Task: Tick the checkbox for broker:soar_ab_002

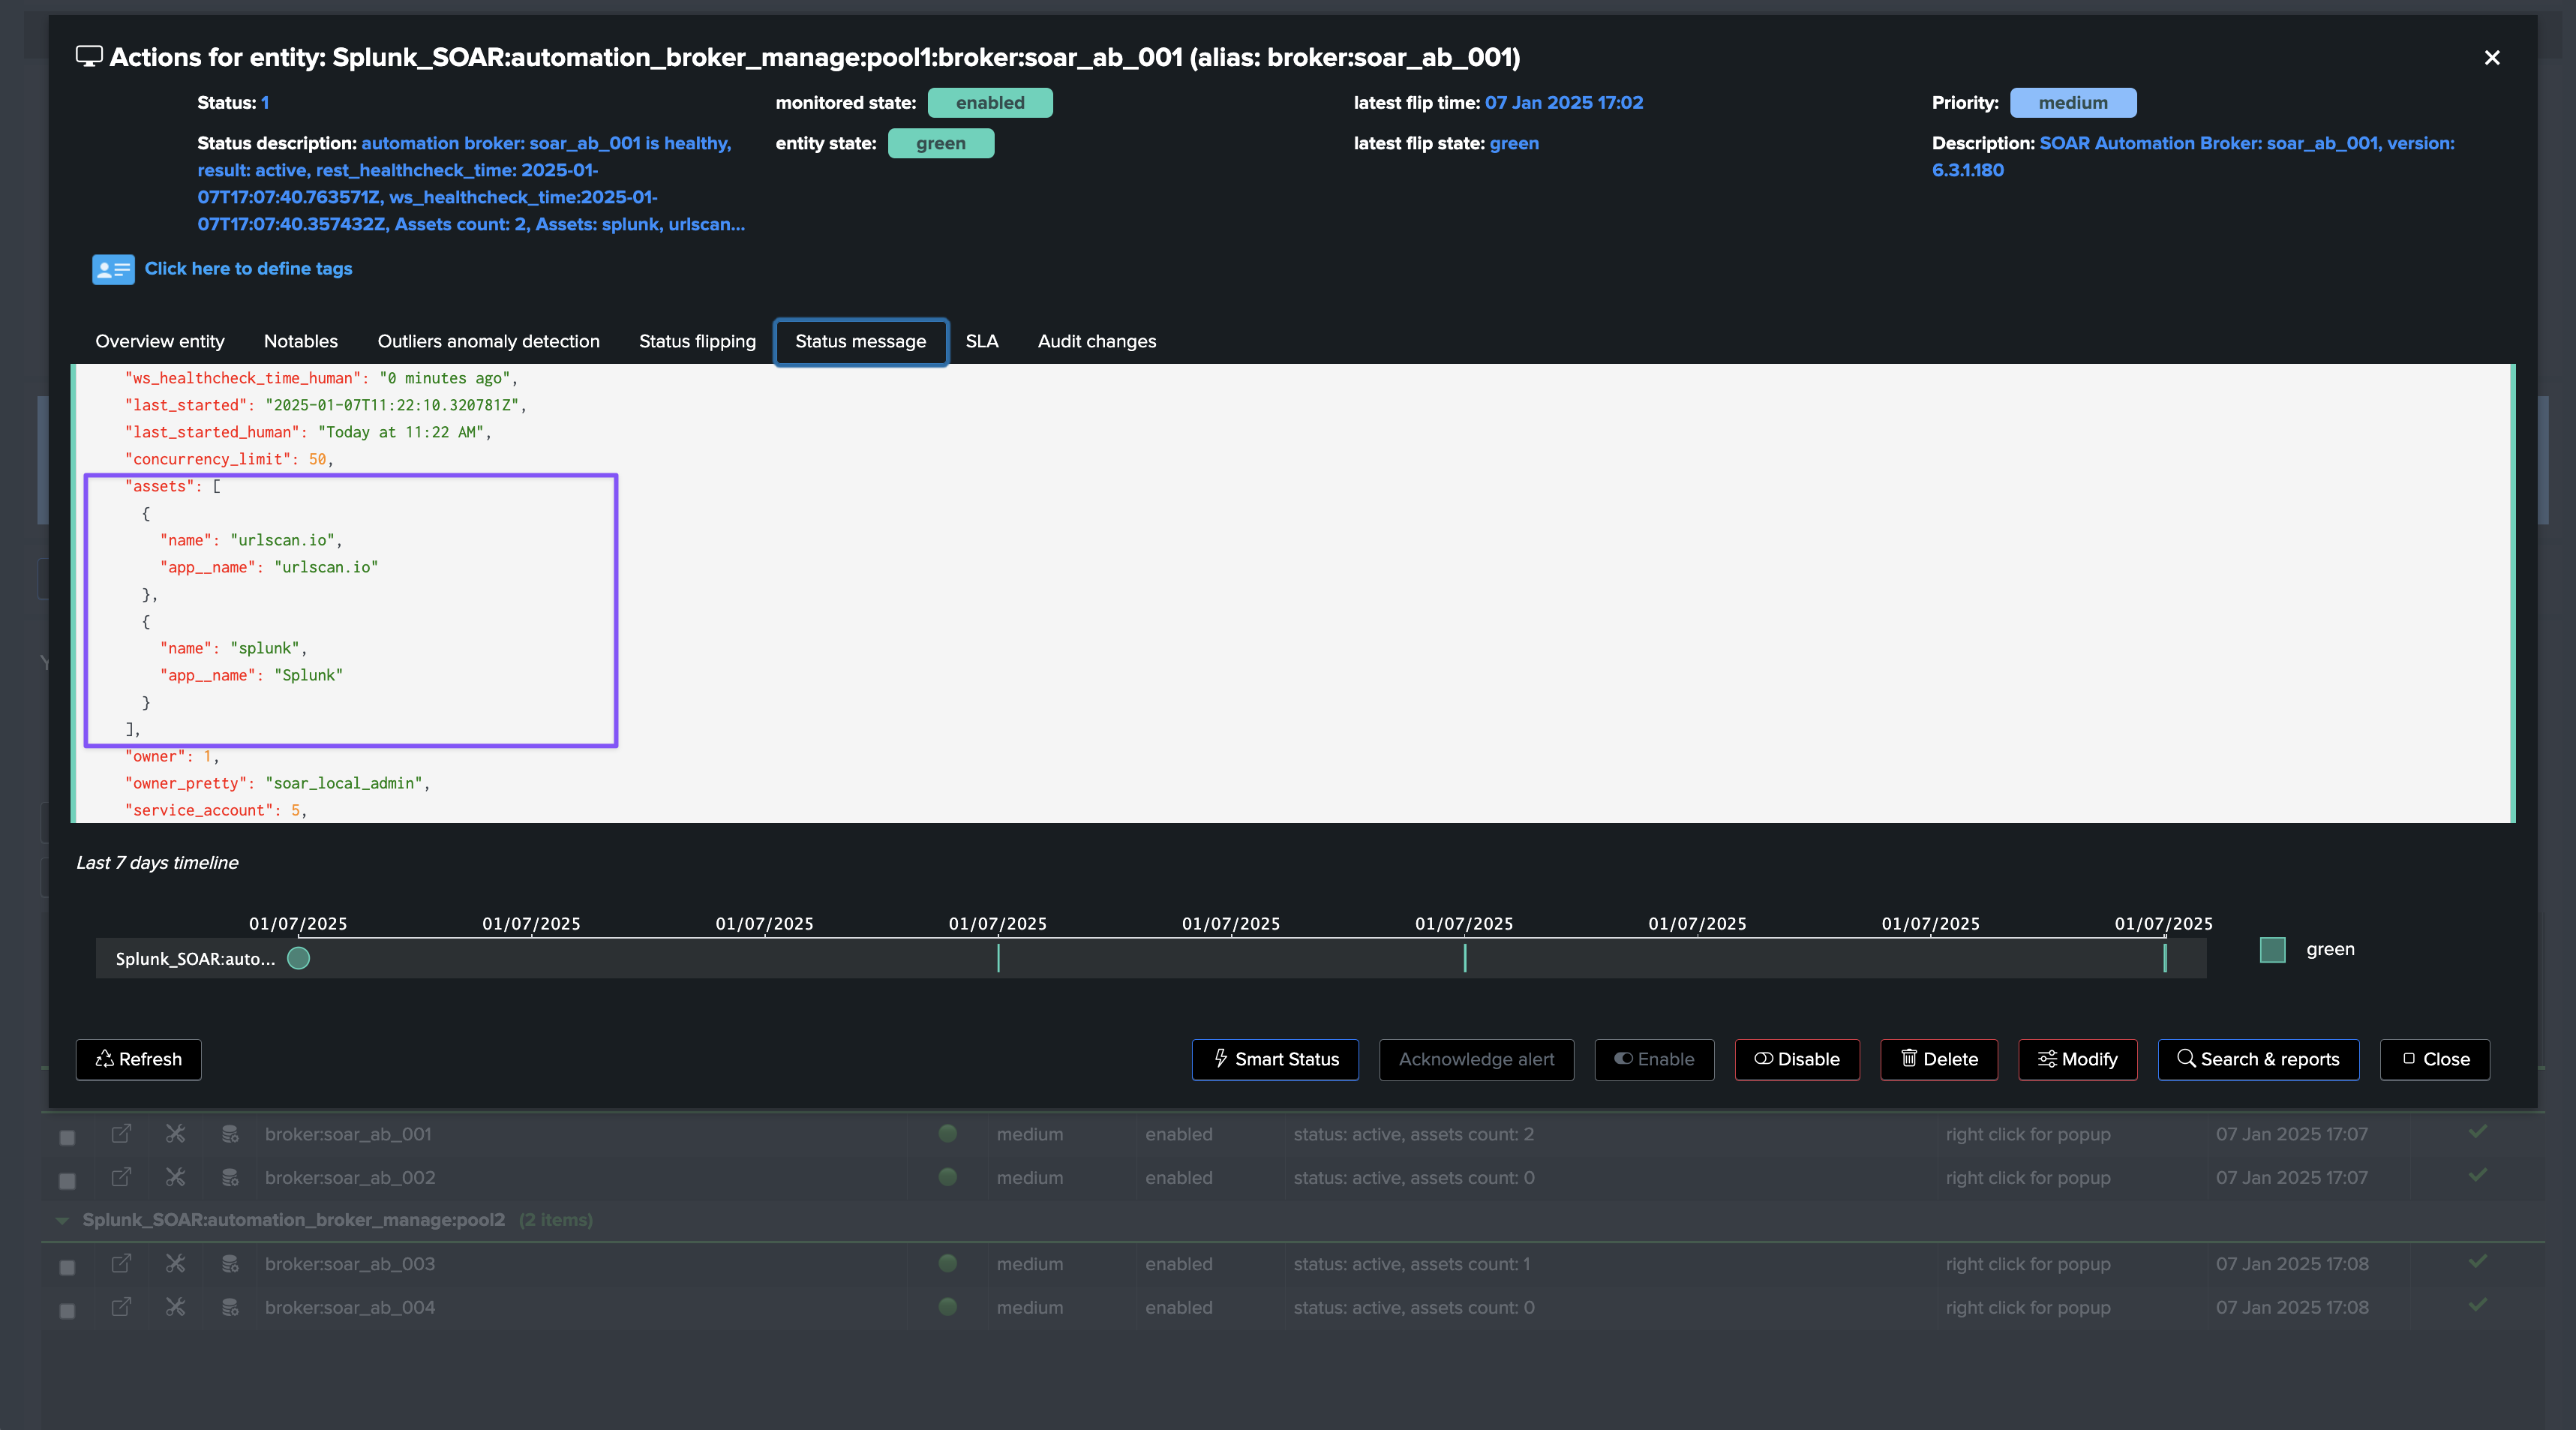Action: 67,1181
